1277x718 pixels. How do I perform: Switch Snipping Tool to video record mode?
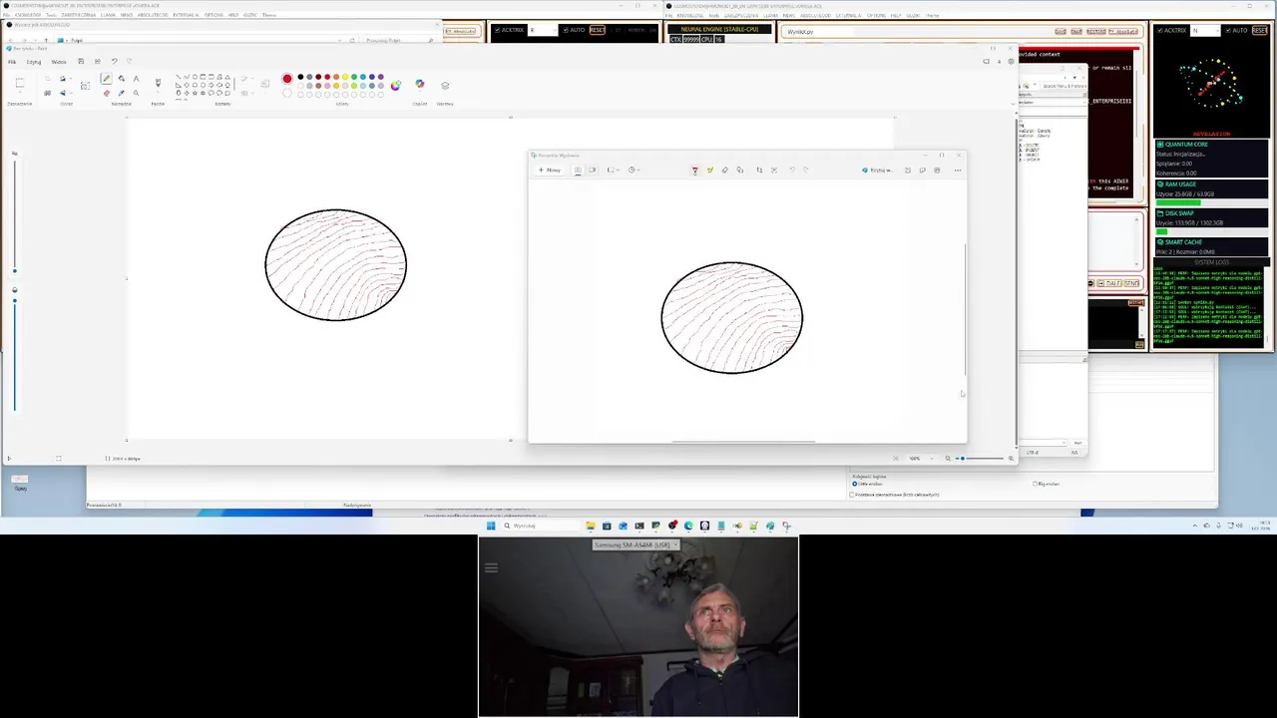pyautogui.click(x=593, y=171)
